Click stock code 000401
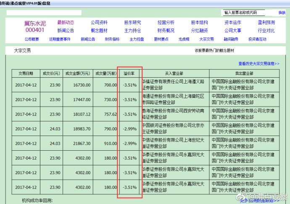The image size is (290, 204). point(35,30)
